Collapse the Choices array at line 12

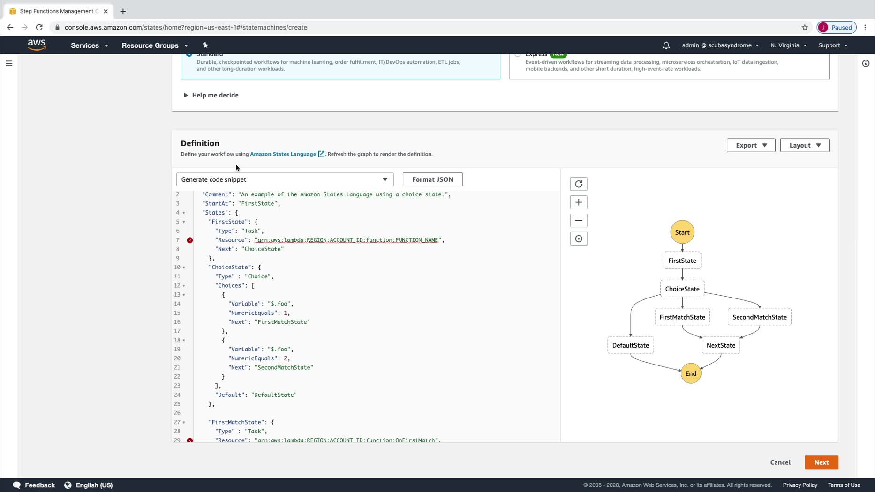pyautogui.click(x=184, y=286)
